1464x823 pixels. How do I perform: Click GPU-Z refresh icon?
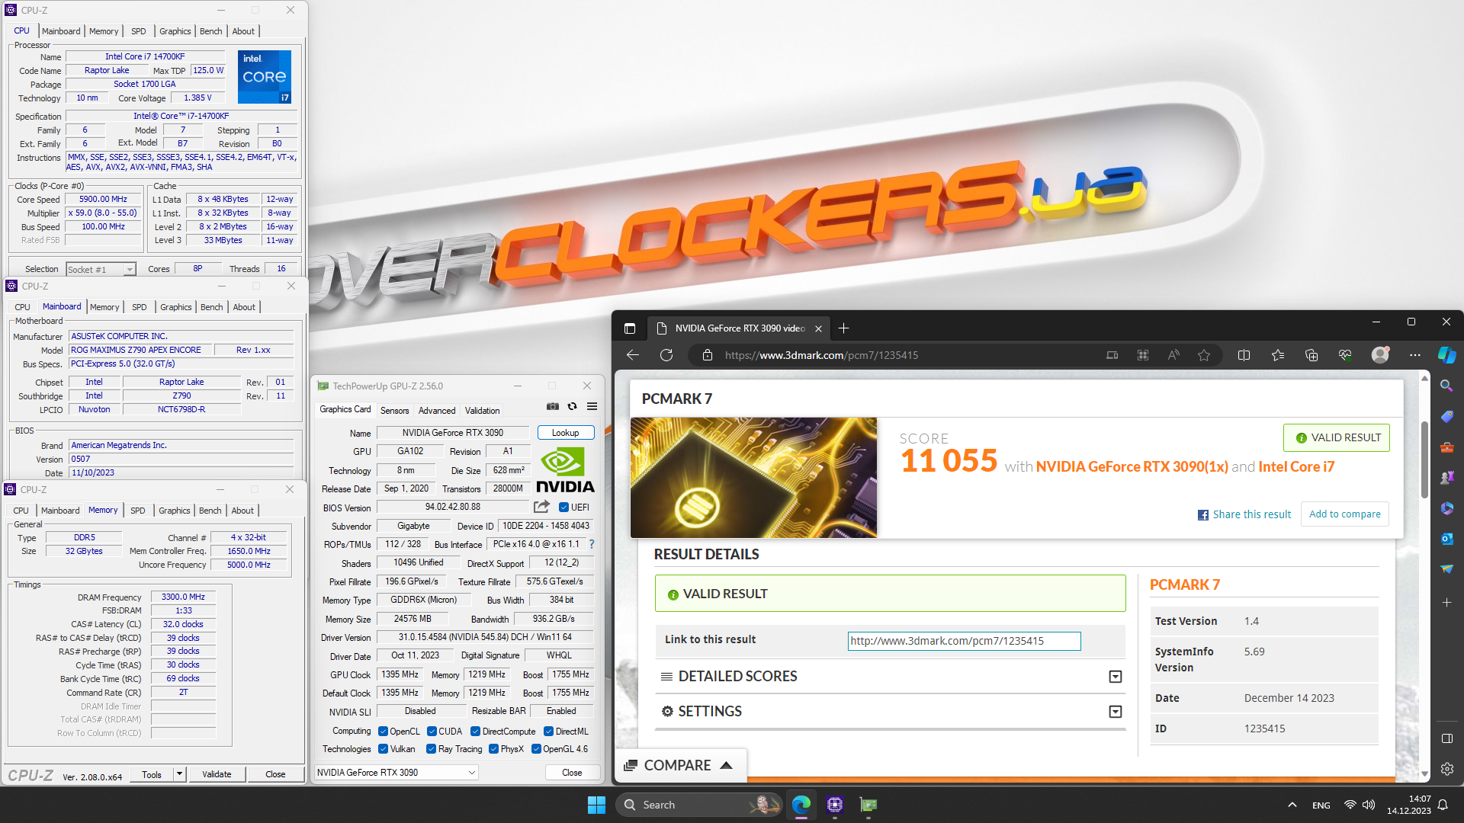pyautogui.click(x=572, y=407)
